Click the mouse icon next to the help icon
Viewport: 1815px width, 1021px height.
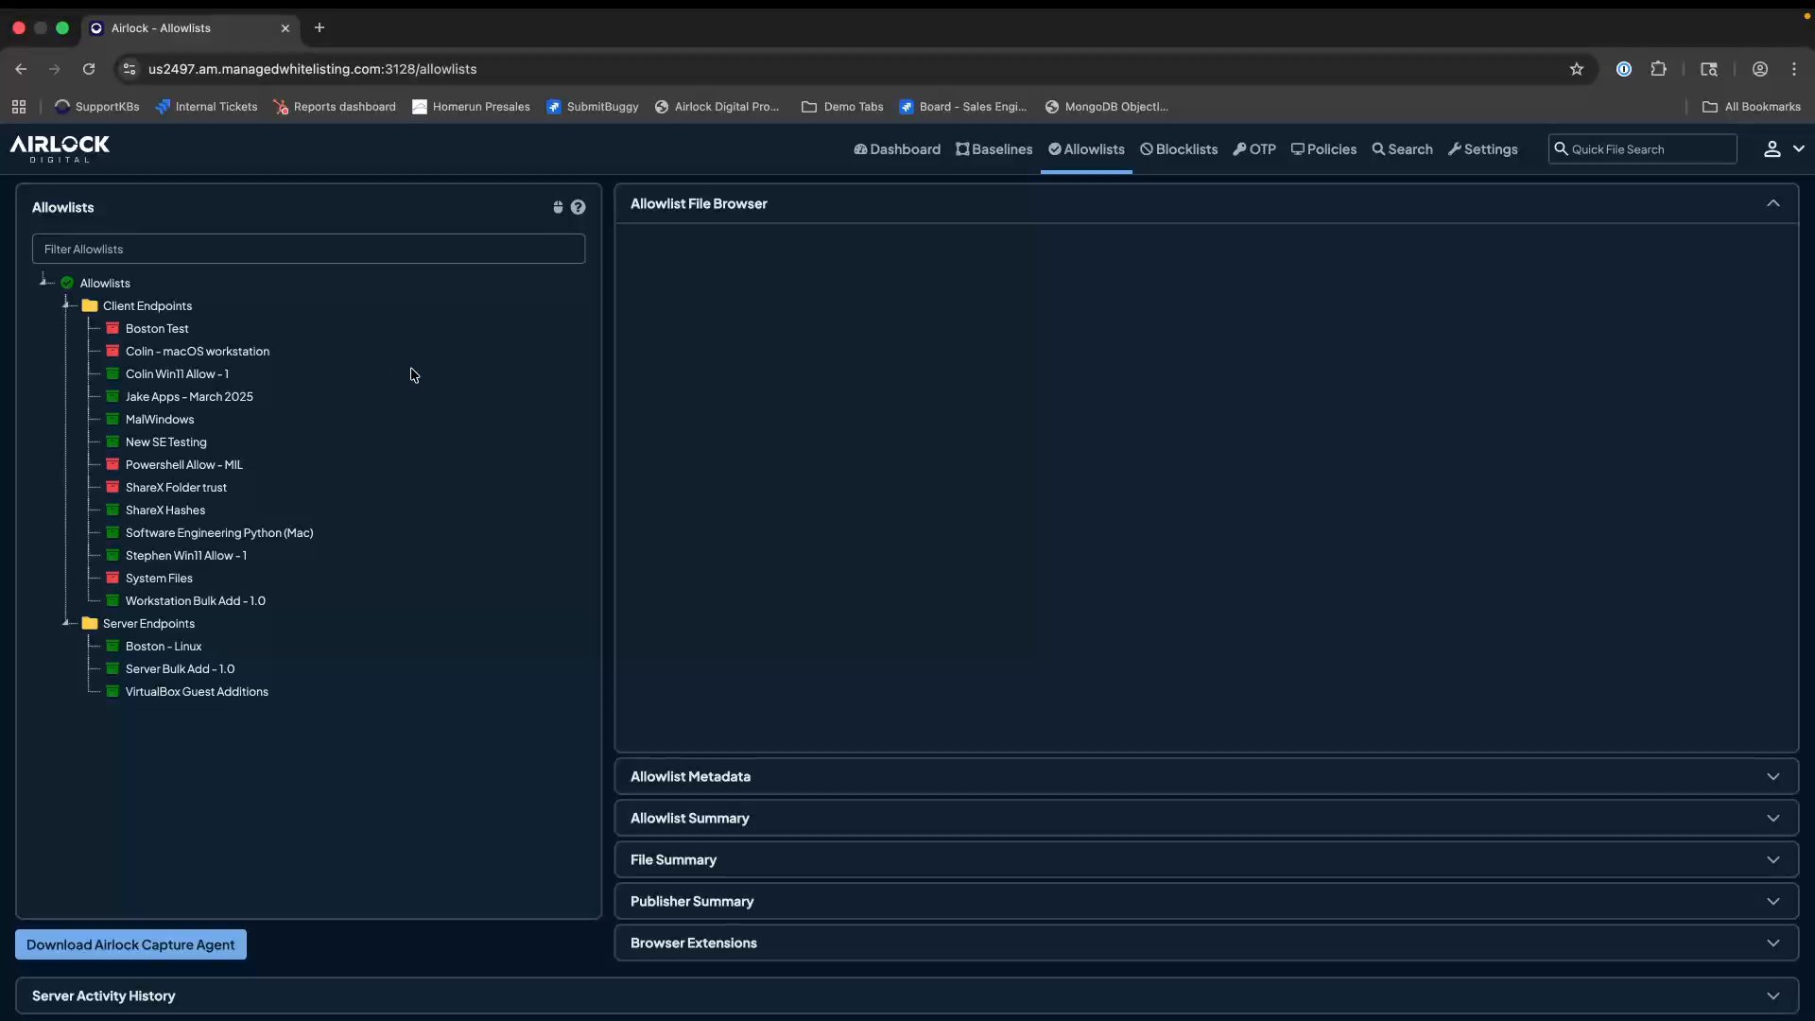[558, 207]
